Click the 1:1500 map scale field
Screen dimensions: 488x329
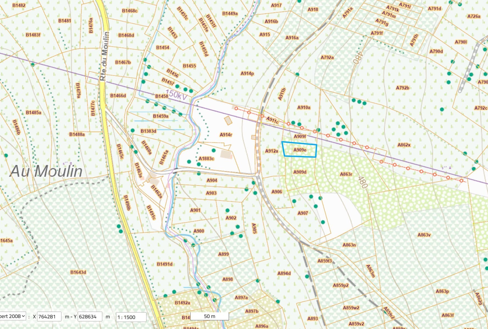pyautogui.click(x=131, y=317)
